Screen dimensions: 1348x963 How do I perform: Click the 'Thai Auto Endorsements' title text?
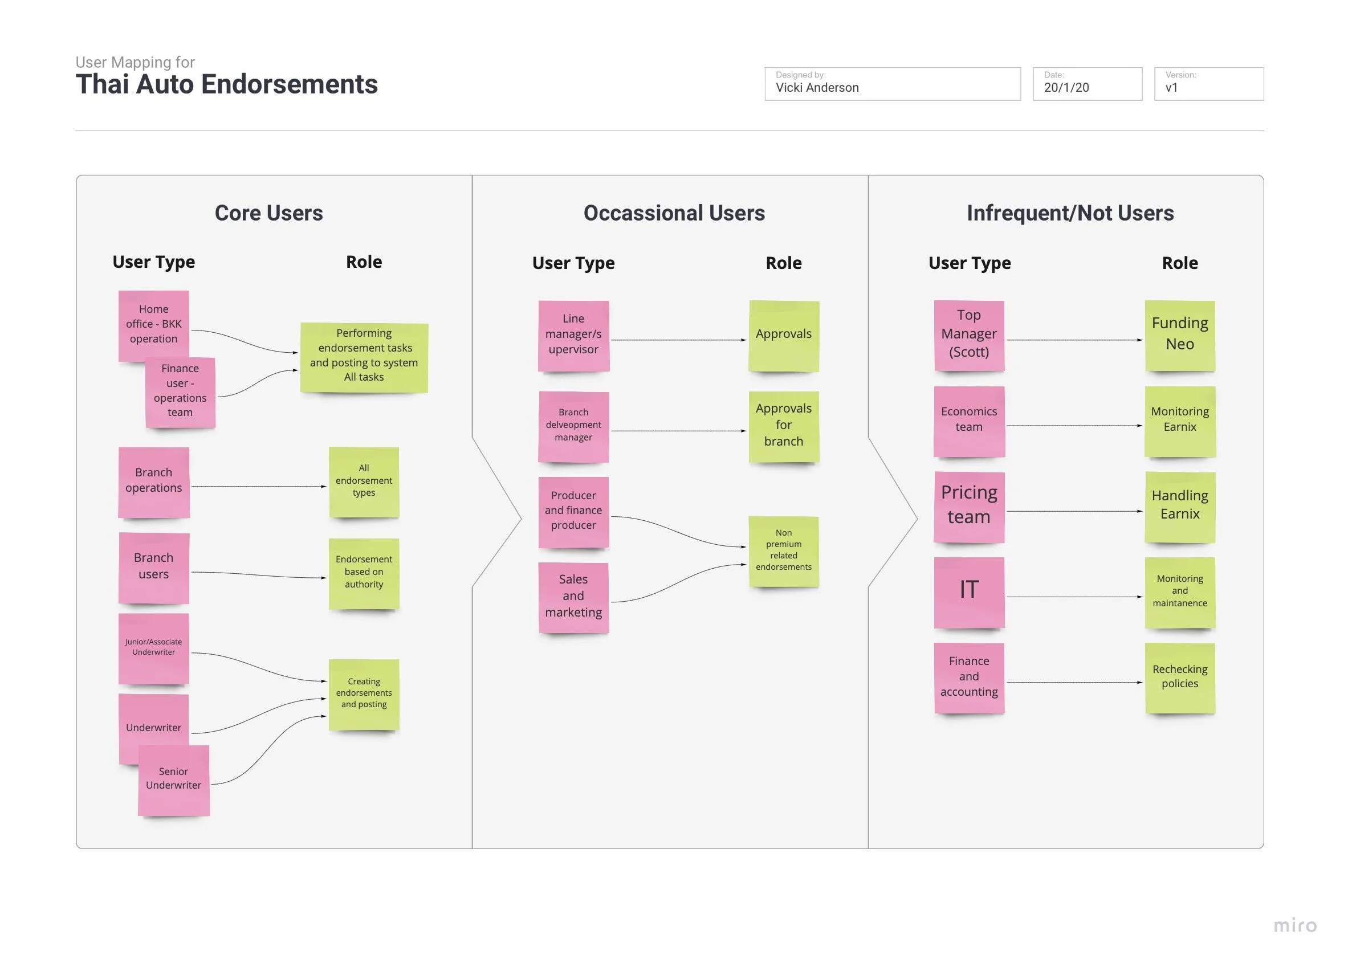(226, 84)
